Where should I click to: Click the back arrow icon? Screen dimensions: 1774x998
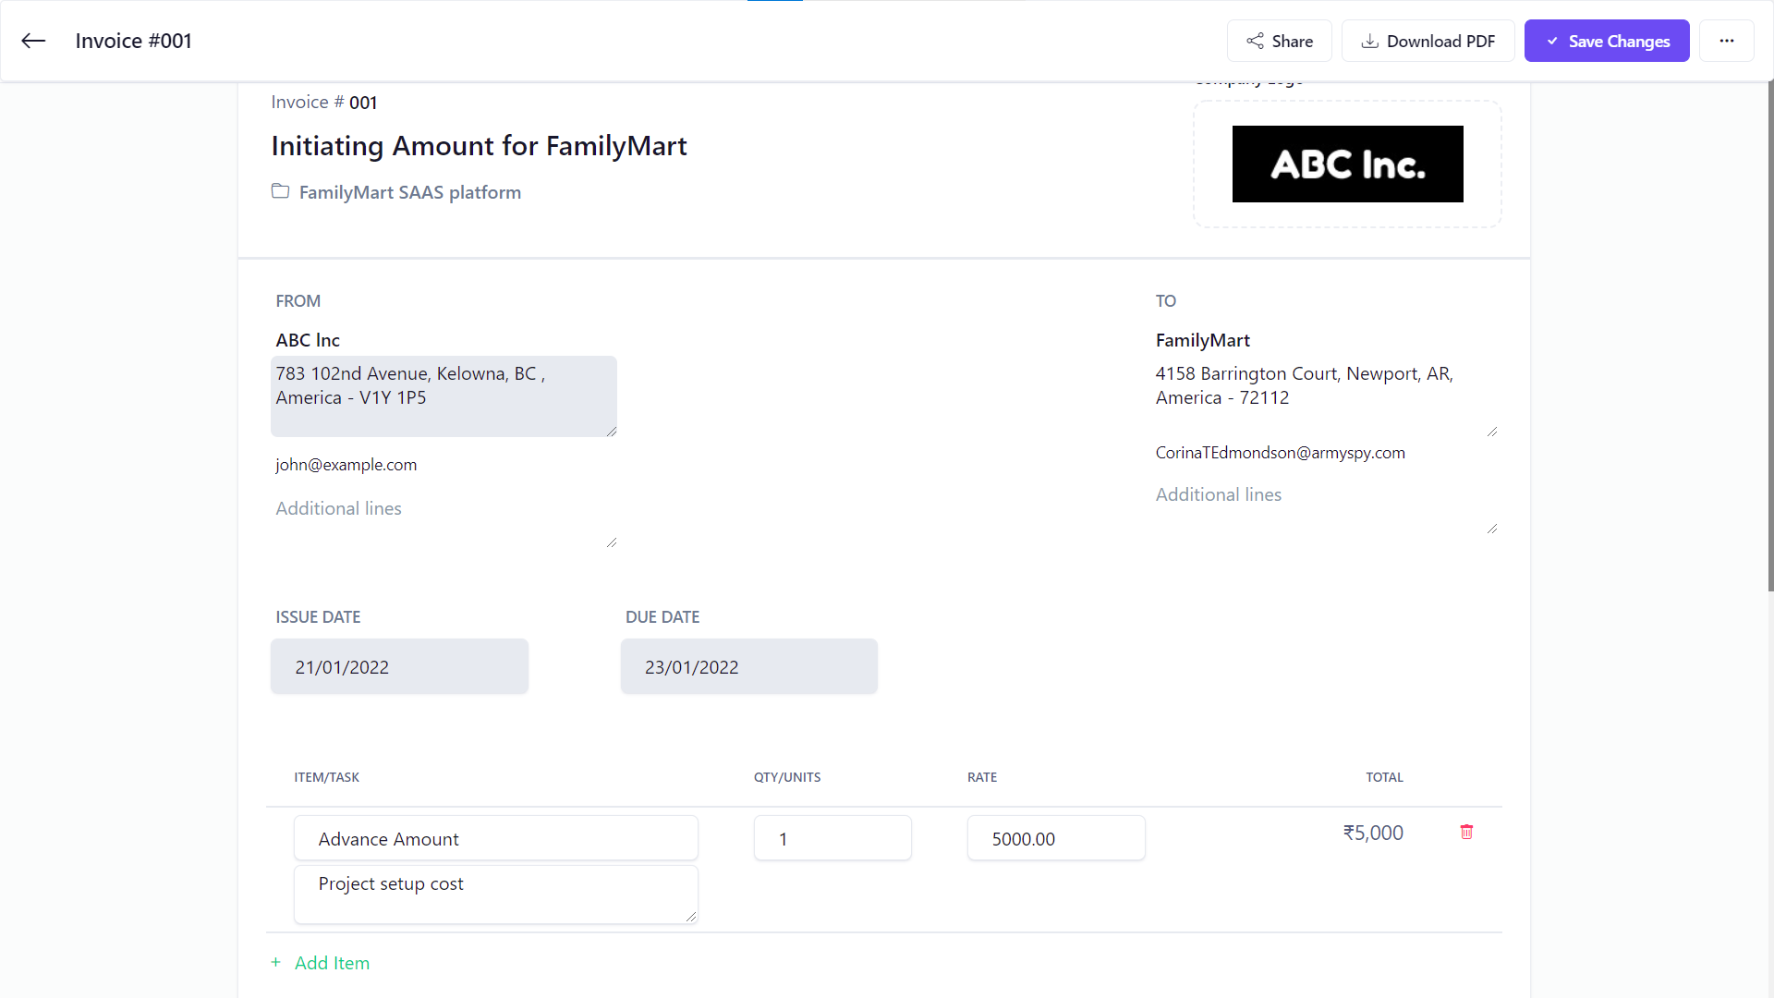pyautogui.click(x=33, y=41)
